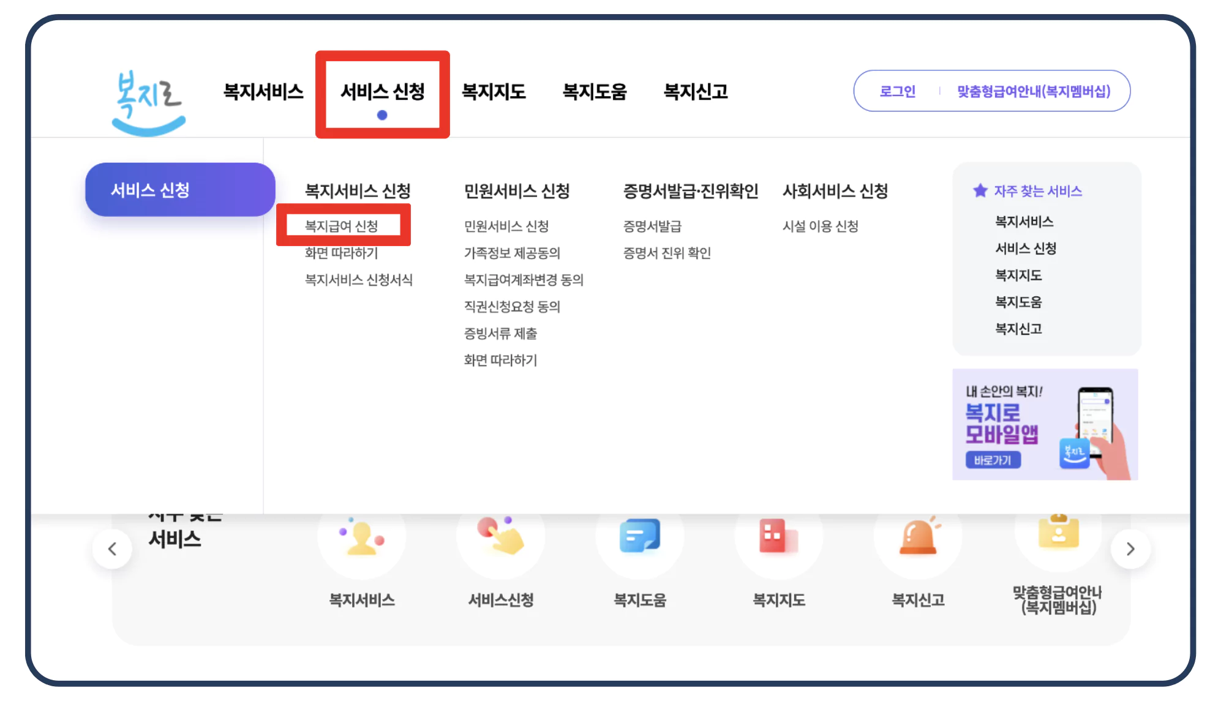
Task: Open 화면 따라하기 under 민원서비스 신청
Action: pyautogui.click(x=500, y=360)
